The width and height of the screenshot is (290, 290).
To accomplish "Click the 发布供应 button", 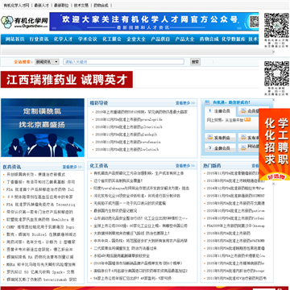I will [x=221, y=138].
